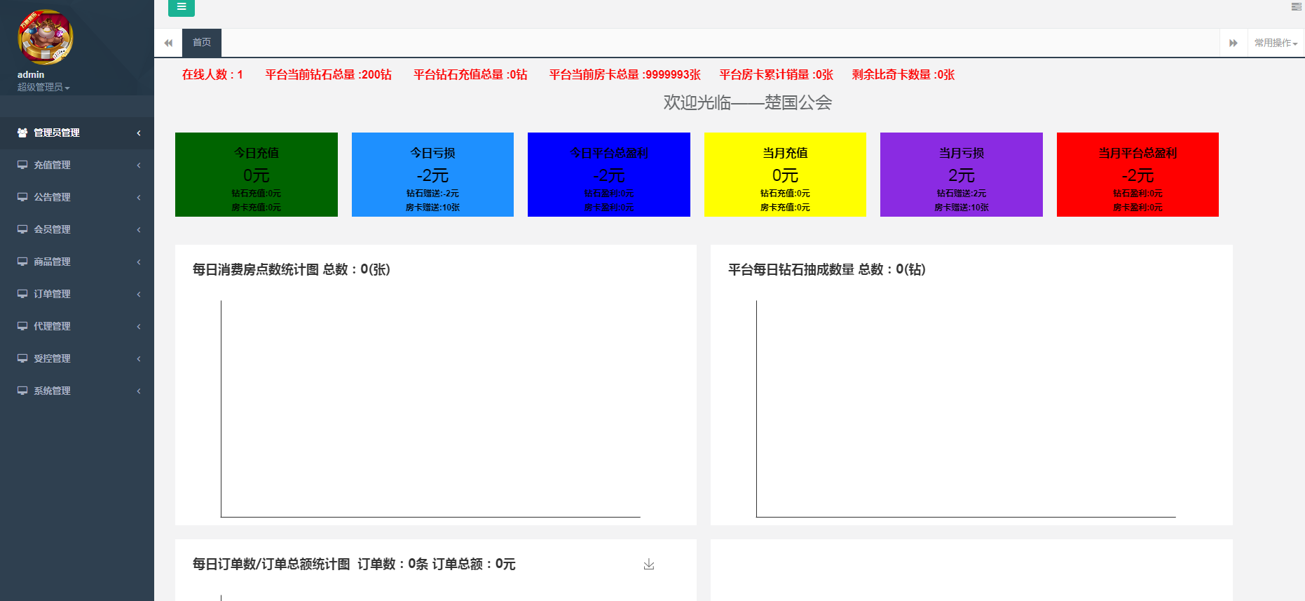Click the top-right list panel icon
This screenshot has width=1305, height=601.
point(1296,7)
